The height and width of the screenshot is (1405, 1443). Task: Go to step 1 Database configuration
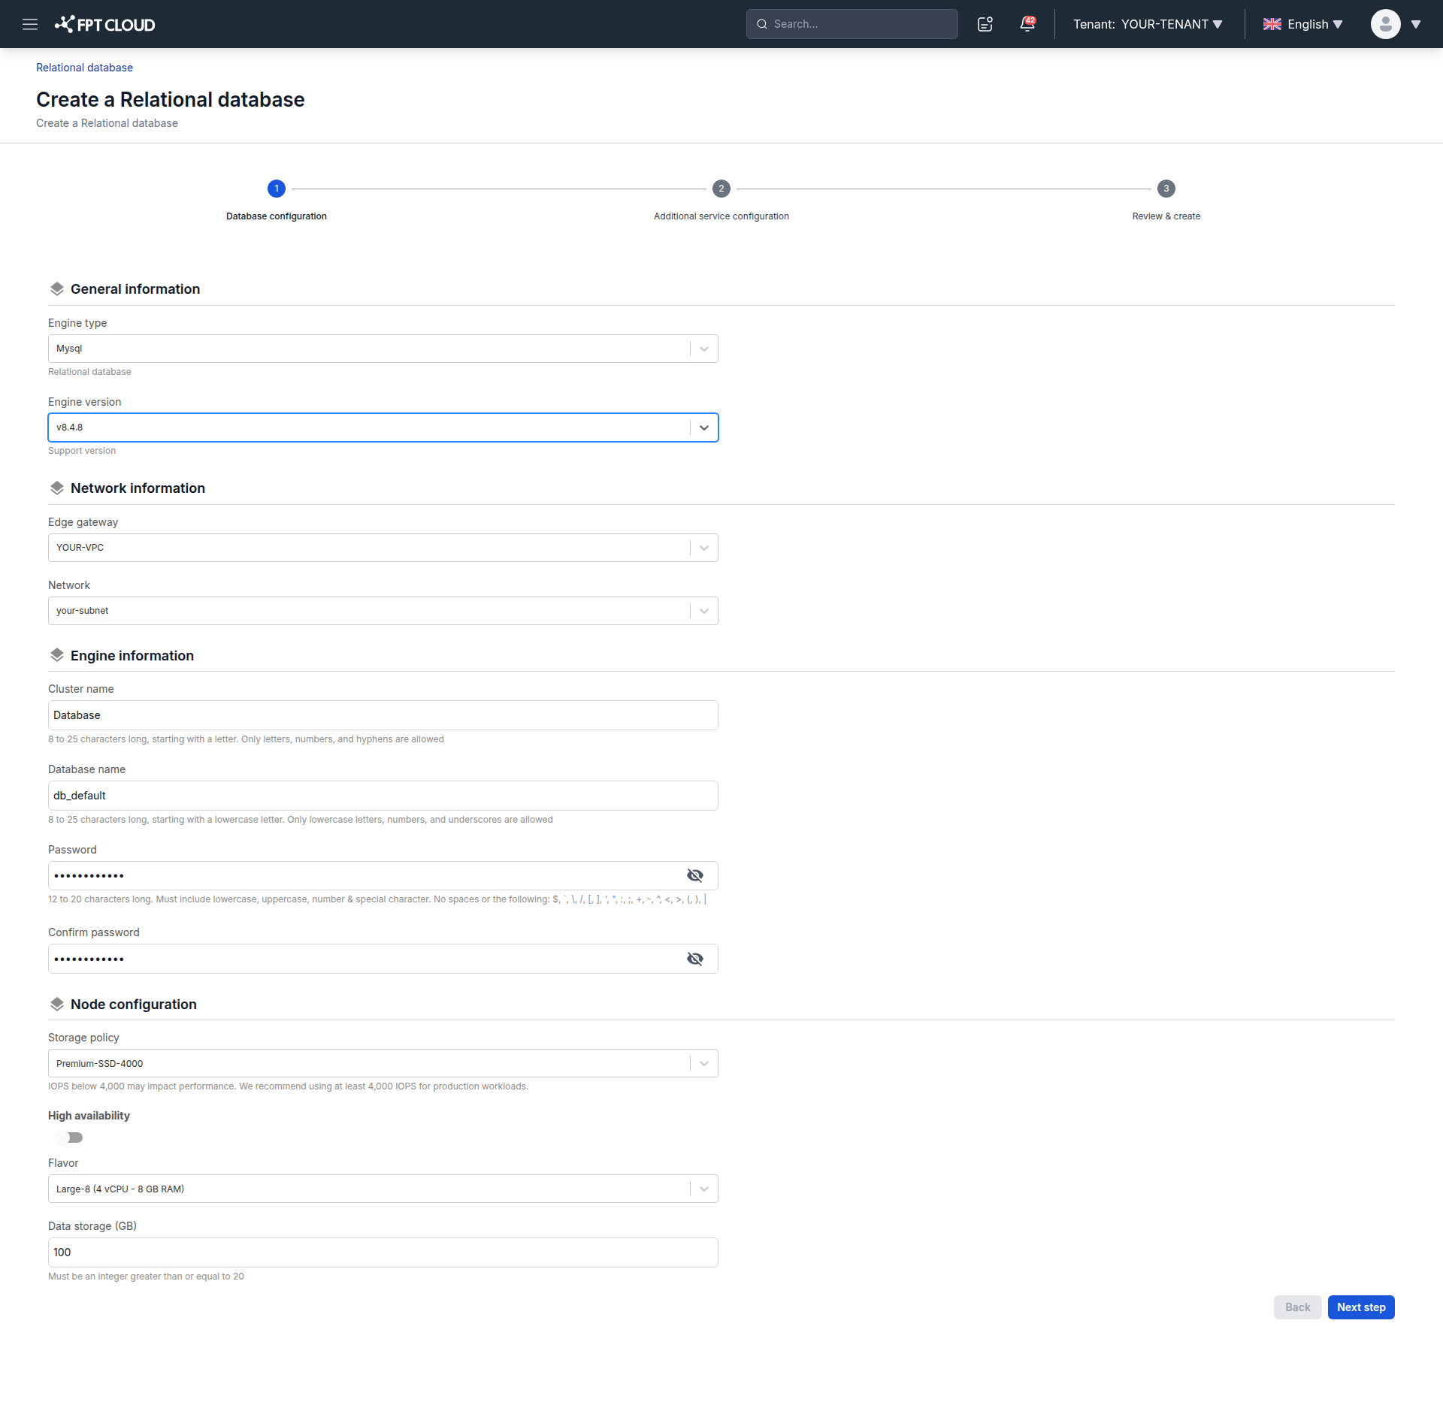tap(277, 189)
